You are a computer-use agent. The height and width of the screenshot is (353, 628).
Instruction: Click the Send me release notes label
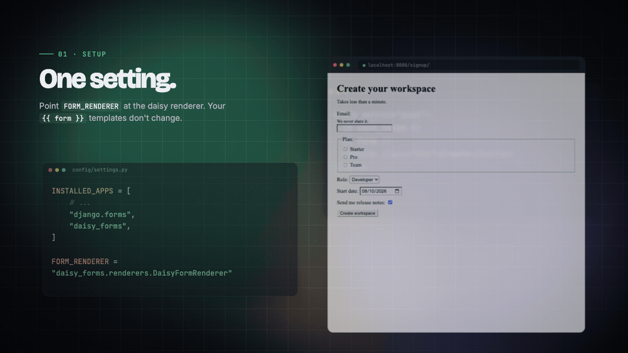click(x=361, y=203)
